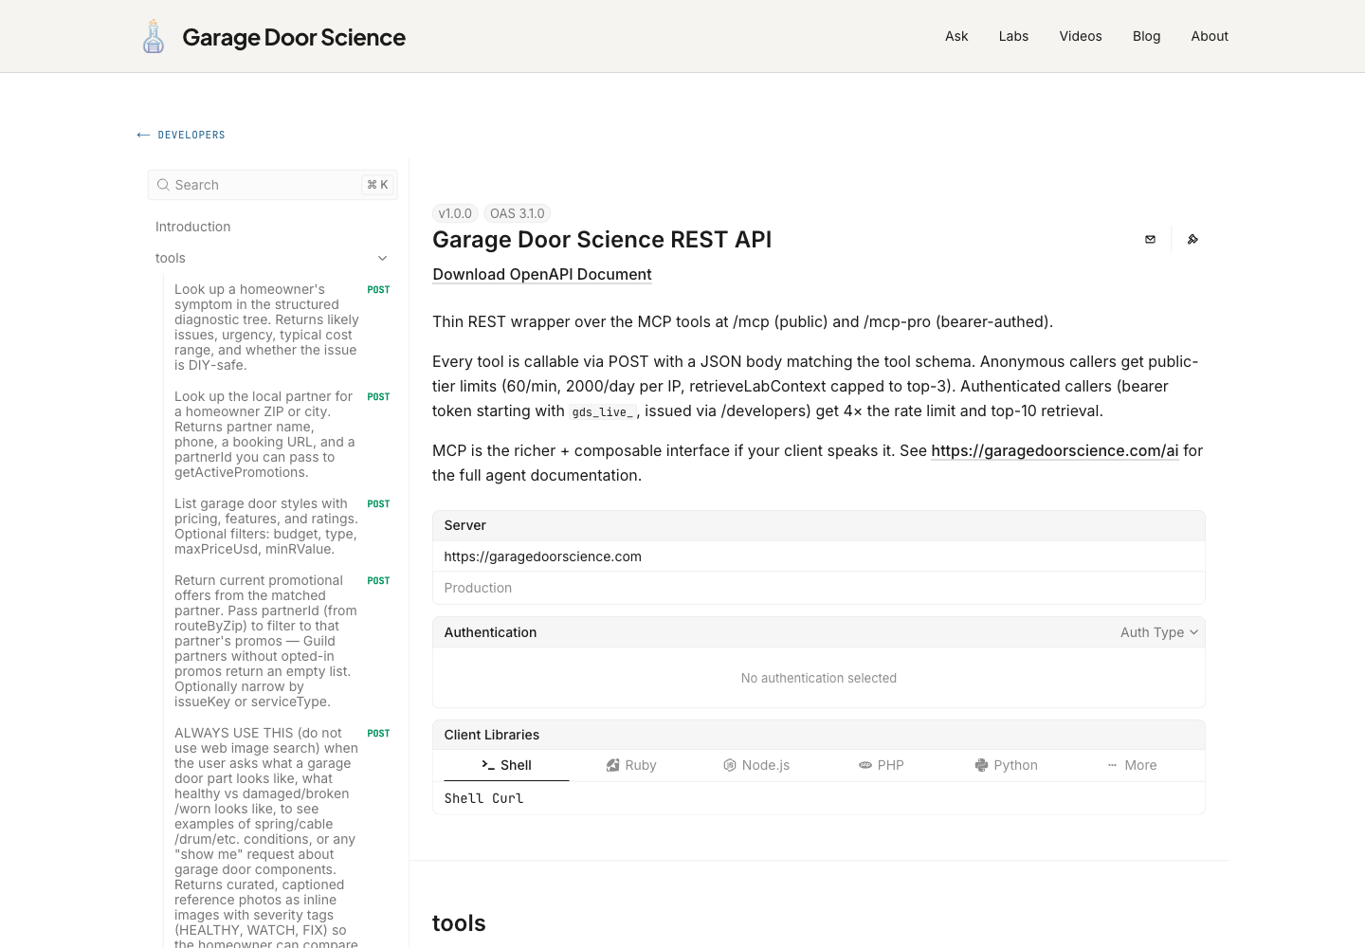Select the Shell terminal icon under Client Libraries
This screenshot has width=1365, height=948.
(x=488, y=765)
